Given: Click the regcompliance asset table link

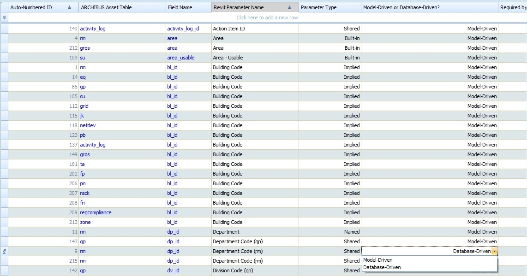Looking at the screenshot, I should [x=96, y=212].
